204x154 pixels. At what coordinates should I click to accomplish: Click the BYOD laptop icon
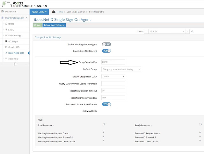pyautogui.click(x=6, y=24)
